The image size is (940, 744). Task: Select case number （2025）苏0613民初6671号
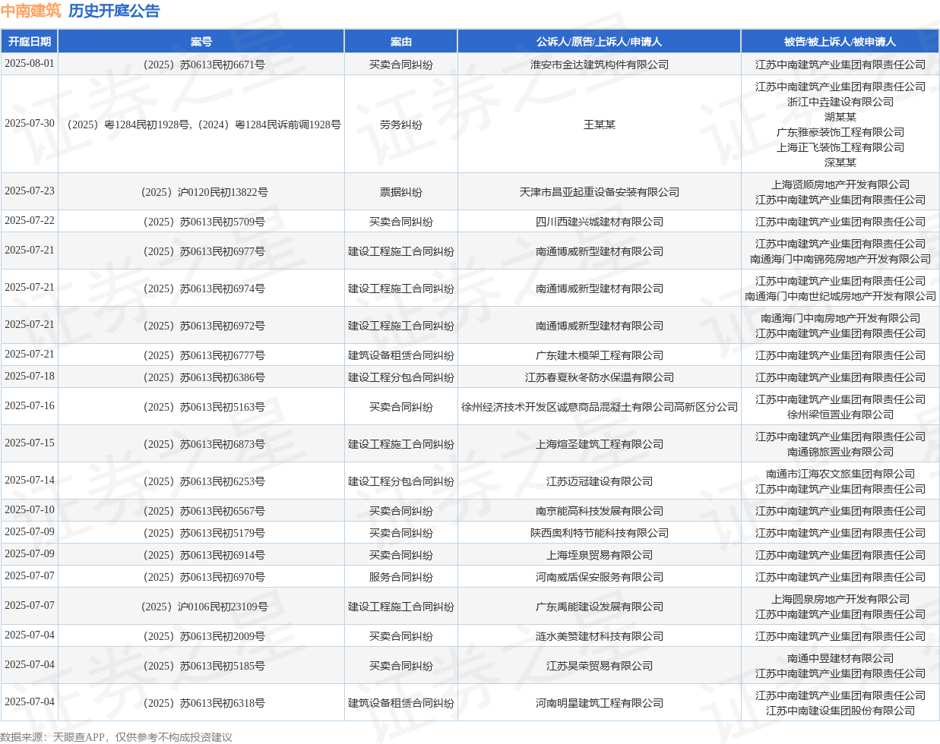coord(201,65)
